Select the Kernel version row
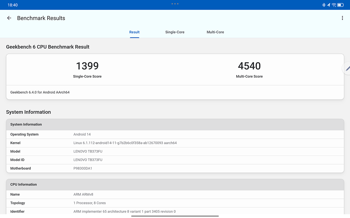 [175, 143]
